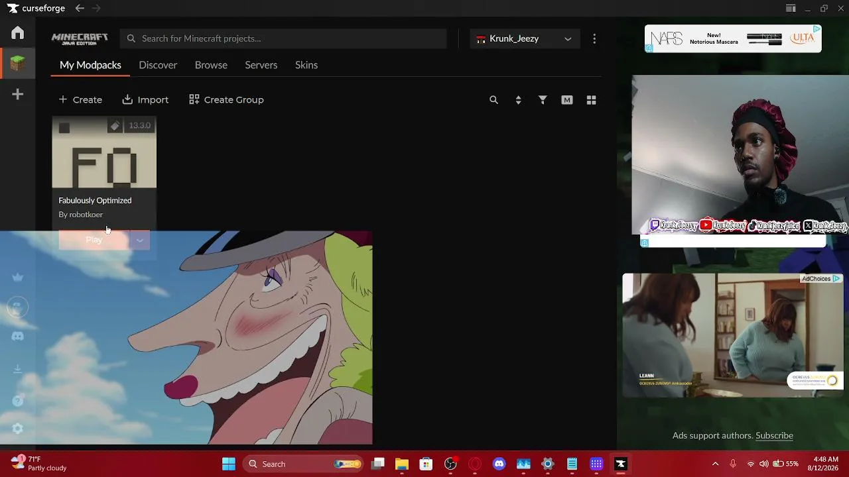Screen dimensions: 849x477
Task: Open the Settings gear in the left sidebar
Action: click(x=18, y=429)
